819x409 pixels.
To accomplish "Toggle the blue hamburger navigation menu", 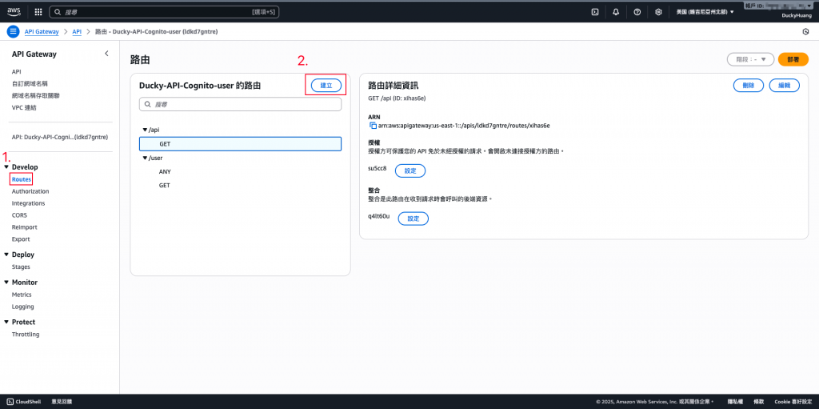I will coord(13,31).
